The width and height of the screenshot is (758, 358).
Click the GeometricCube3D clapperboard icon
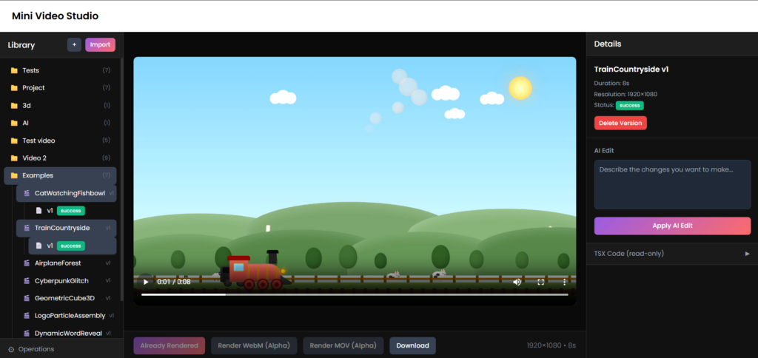pyautogui.click(x=27, y=298)
